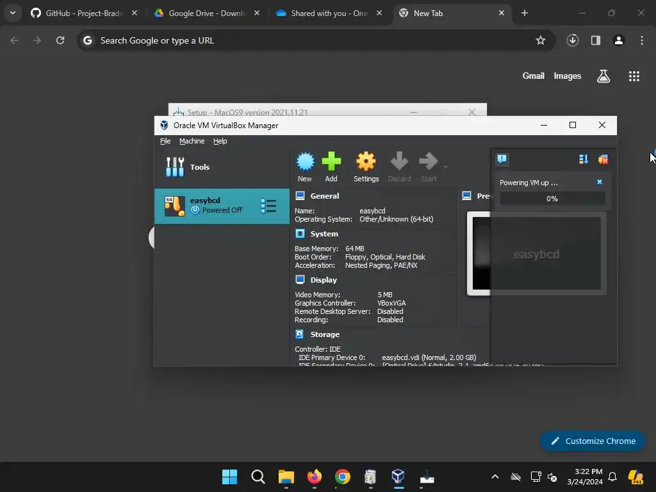Open the Windows Start menu
Screen dimensions: 656x492
[230, 477]
